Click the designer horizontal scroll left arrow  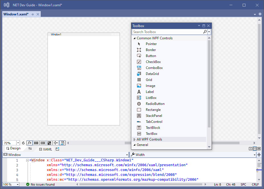(68, 143)
